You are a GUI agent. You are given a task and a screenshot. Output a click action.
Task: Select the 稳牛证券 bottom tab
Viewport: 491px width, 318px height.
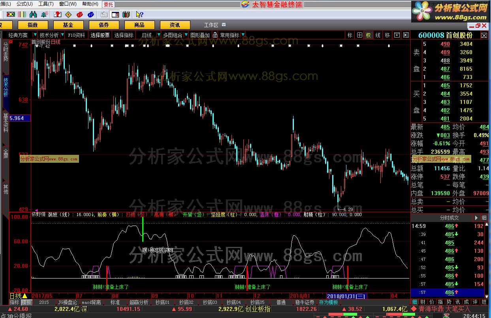pyautogui.click(x=305, y=302)
